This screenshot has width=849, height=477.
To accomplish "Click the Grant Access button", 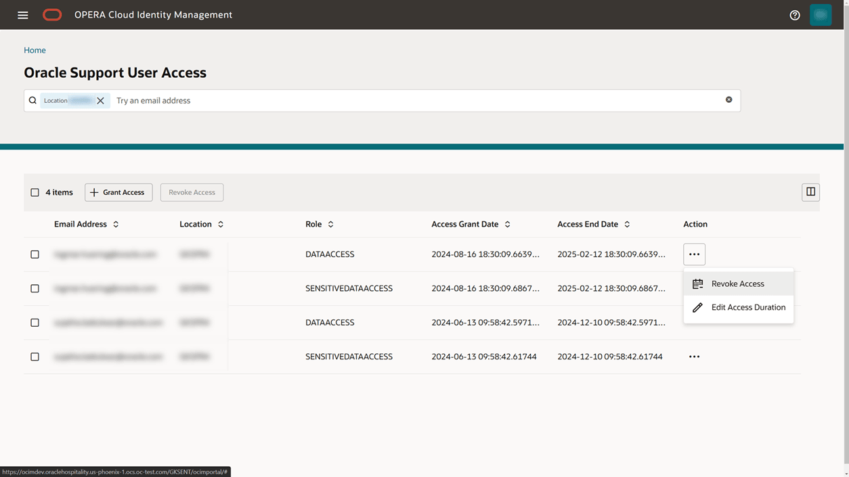I will [x=118, y=192].
